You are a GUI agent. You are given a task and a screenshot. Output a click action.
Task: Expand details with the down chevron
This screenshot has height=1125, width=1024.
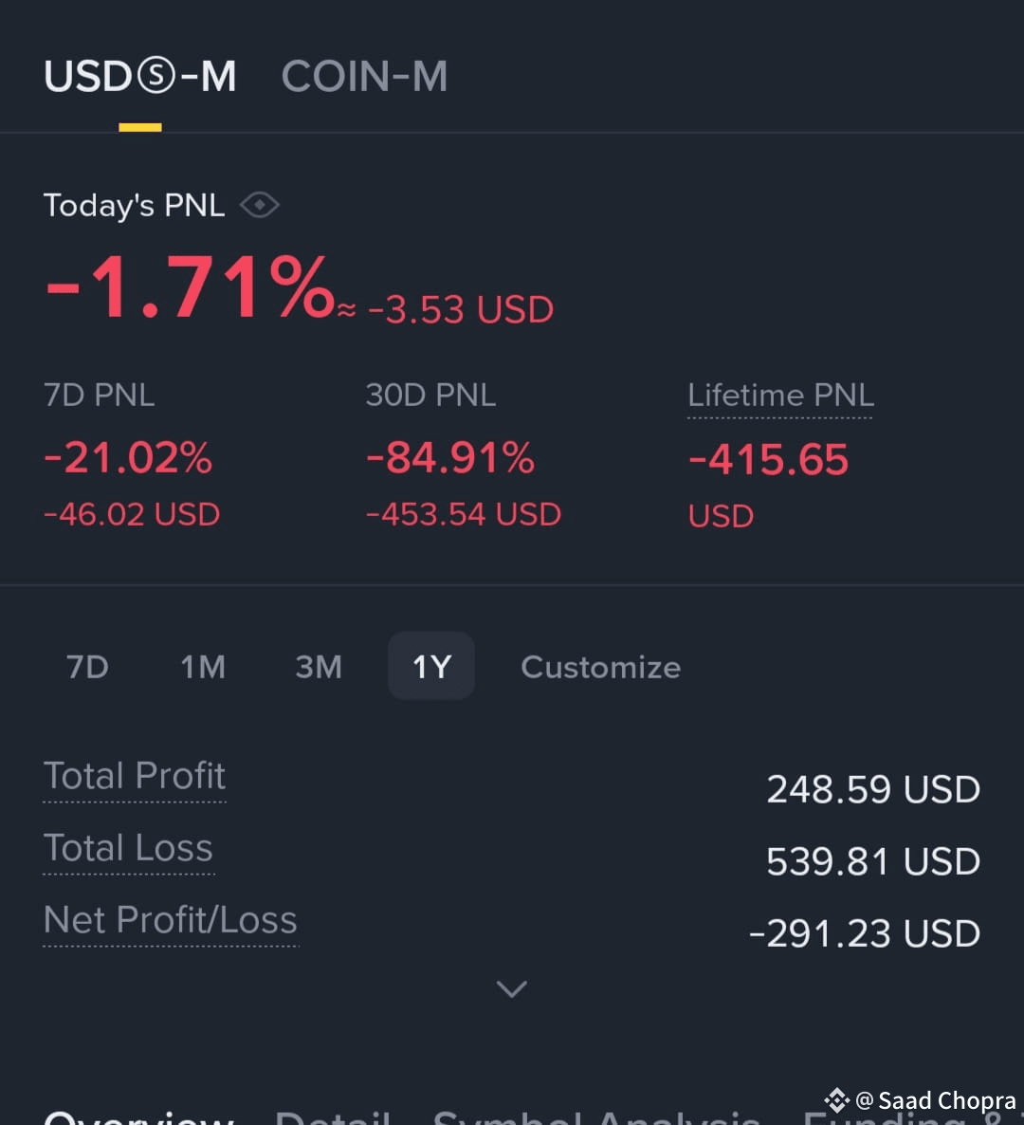(511, 988)
